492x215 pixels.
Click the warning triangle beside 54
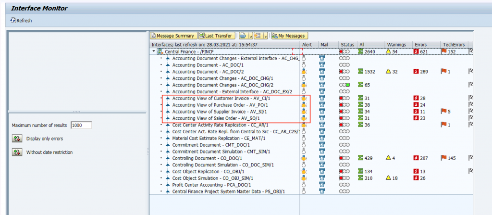pos(388,51)
